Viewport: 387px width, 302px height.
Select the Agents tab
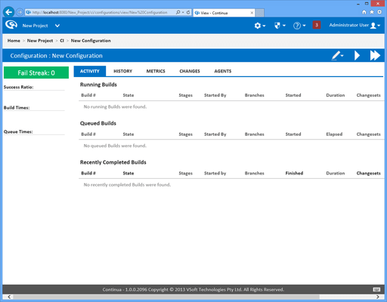[223, 71]
